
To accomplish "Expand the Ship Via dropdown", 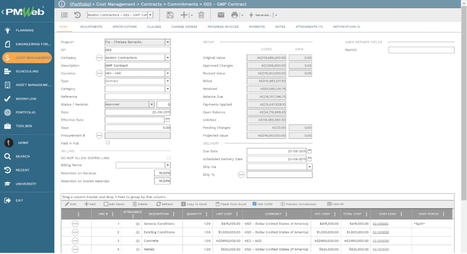I will coord(310,167).
